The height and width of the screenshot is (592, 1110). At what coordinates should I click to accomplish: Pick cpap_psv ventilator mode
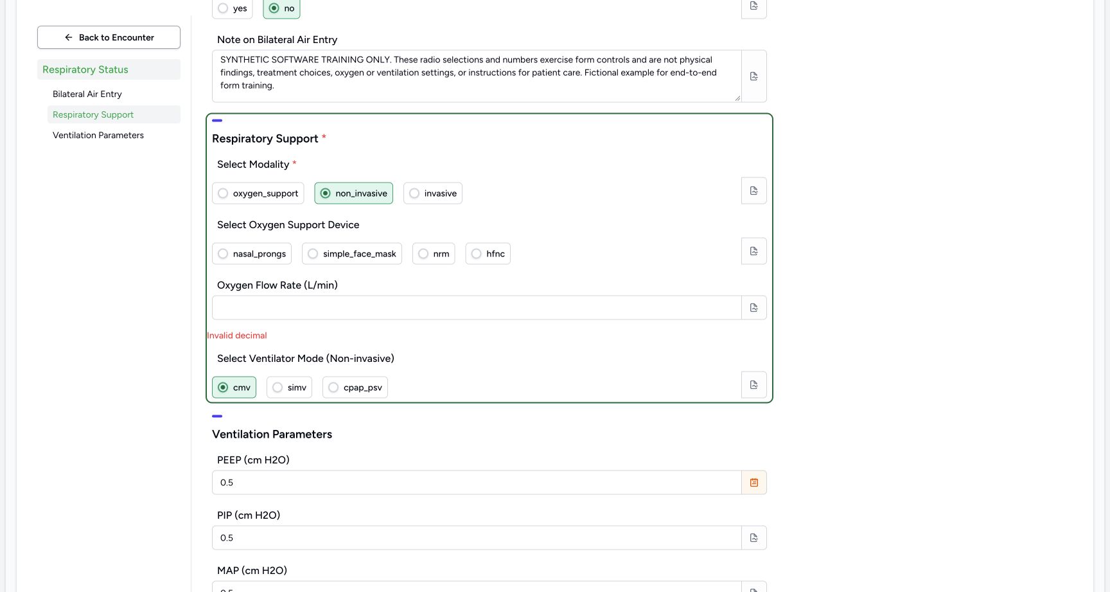(355, 388)
